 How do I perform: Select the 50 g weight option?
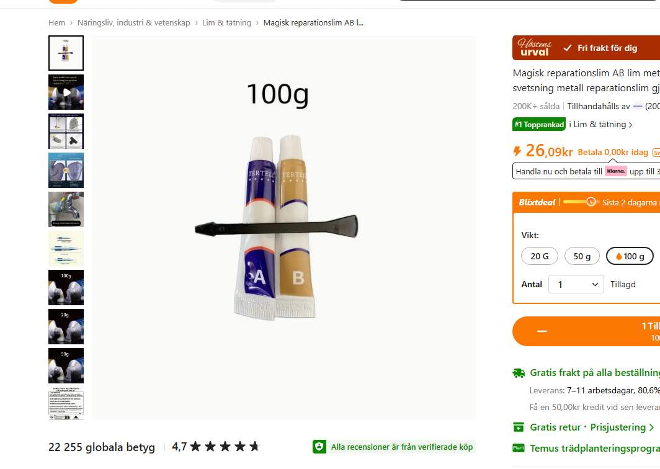(582, 256)
